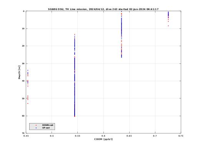The image size is (200, 150).
Task: Click the Depth [m] y-axis label
Action: (x=19, y=72)
